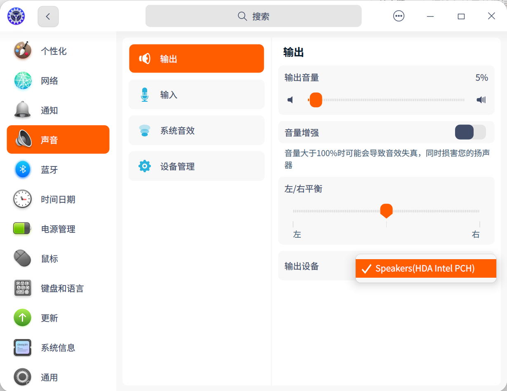Open Bluetooth settings icon
This screenshot has width=507, height=391.
pos(23,169)
